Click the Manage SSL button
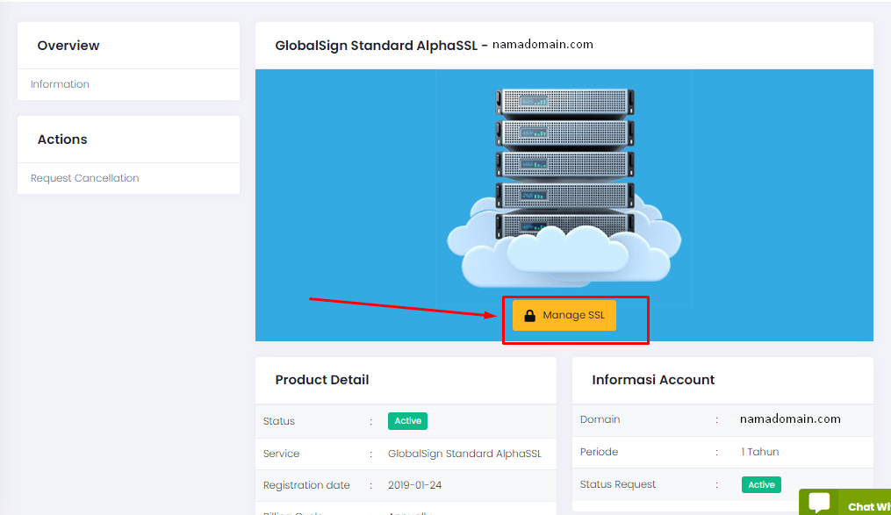The height and width of the screenshot is (515, 891). tap(564, 316)
